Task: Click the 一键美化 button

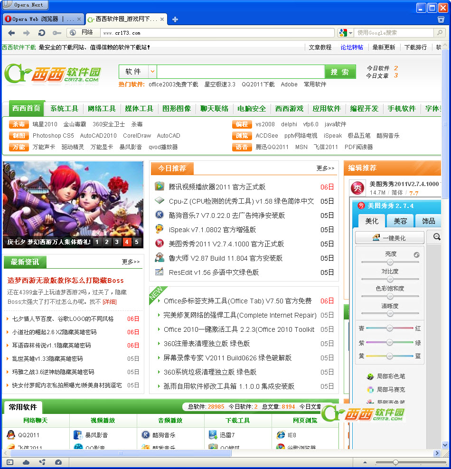Action: [x=389, y=238]
